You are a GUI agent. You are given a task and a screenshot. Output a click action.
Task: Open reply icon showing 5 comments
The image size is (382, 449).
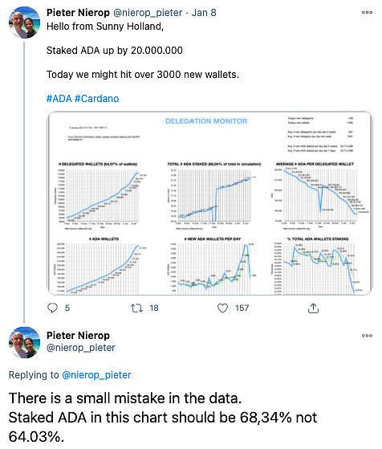point(52,308)
